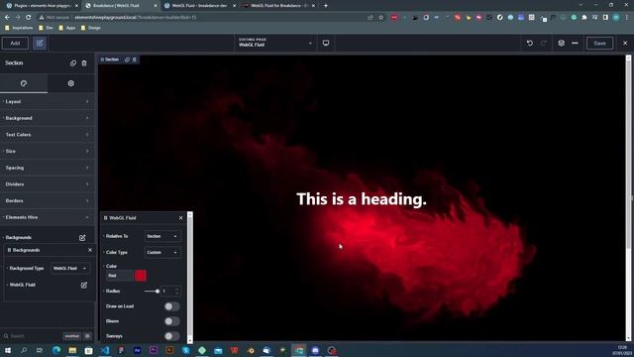Viewport: 634px width, 357px height.
Task: Open the Background Type dropdown
Action: click(x=70, y=268)
